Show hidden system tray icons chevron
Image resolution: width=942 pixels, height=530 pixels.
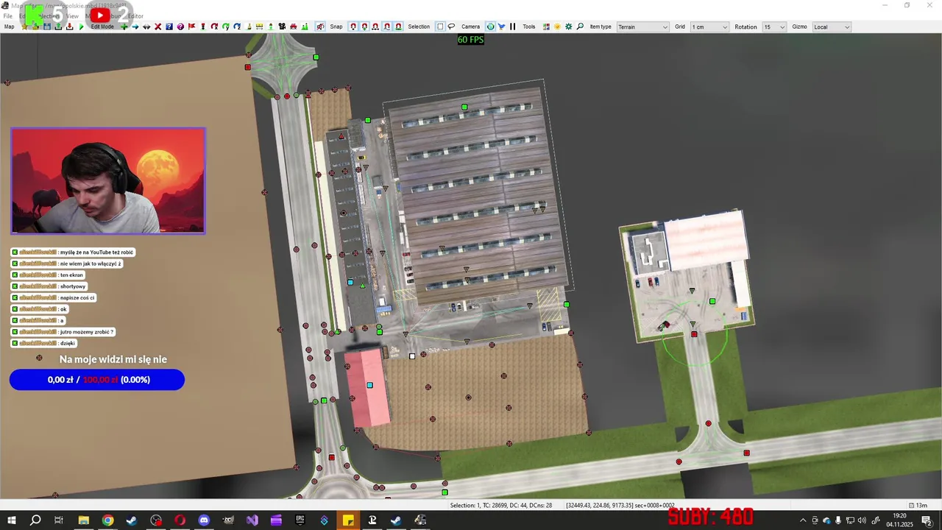(x=802, y=520)
